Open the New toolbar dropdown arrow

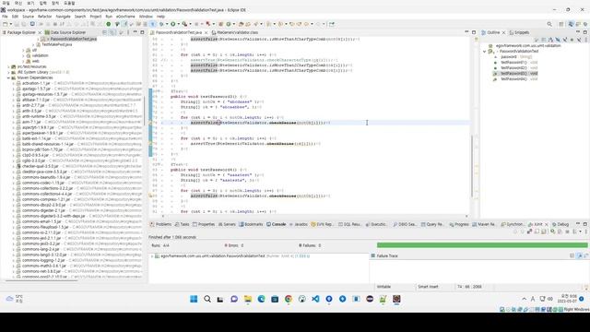(x=10, y=24)
